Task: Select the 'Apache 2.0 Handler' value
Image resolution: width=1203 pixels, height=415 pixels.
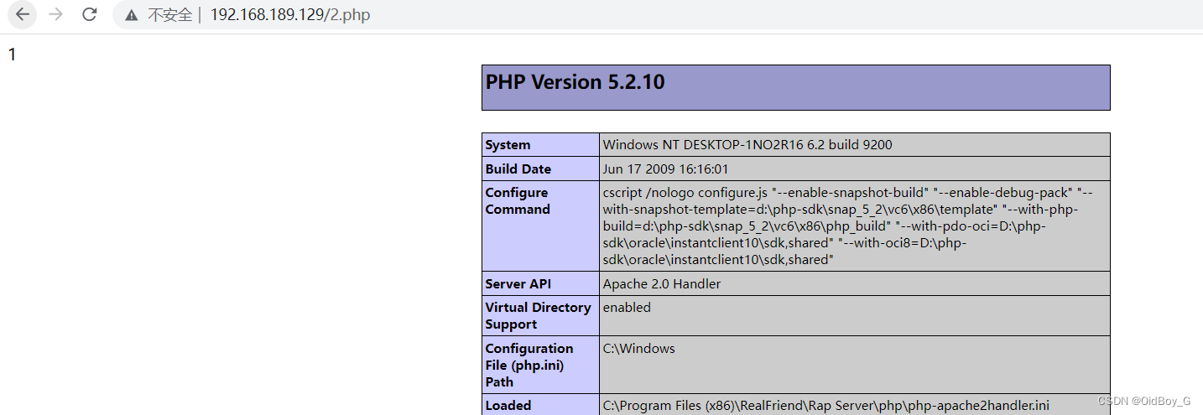Action: (661, 283)
